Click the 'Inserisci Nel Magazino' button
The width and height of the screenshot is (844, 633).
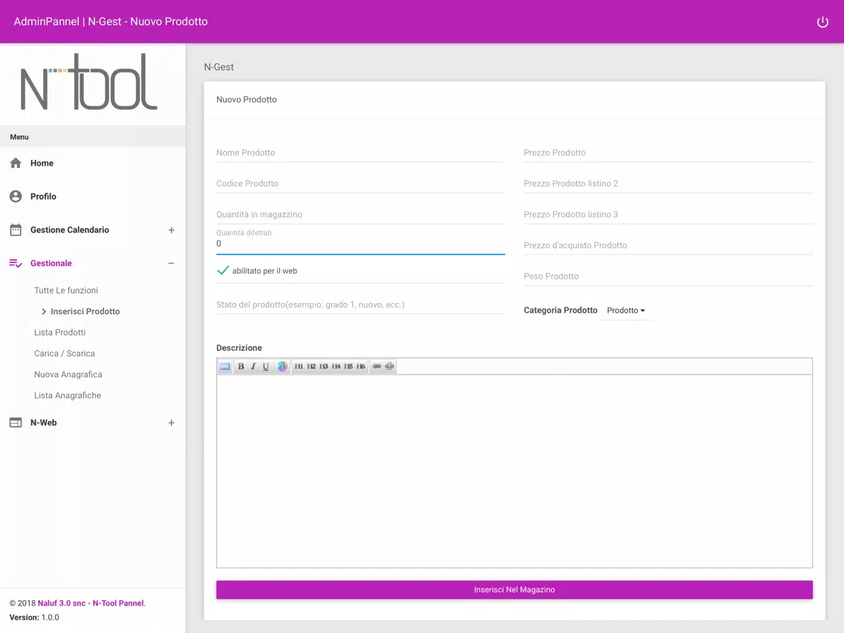click(514, 589)
